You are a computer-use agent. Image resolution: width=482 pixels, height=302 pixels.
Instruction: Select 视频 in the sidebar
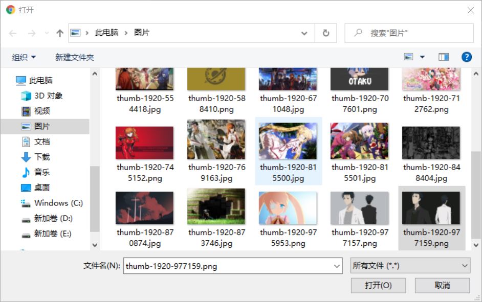(36, 111)
